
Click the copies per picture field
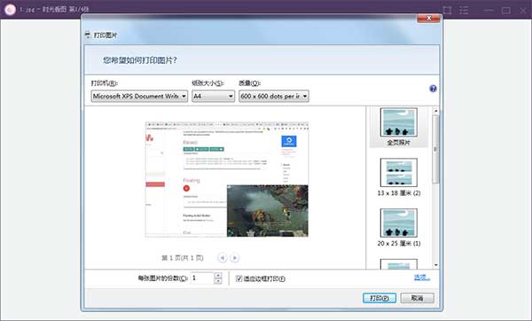pos(202,278)
